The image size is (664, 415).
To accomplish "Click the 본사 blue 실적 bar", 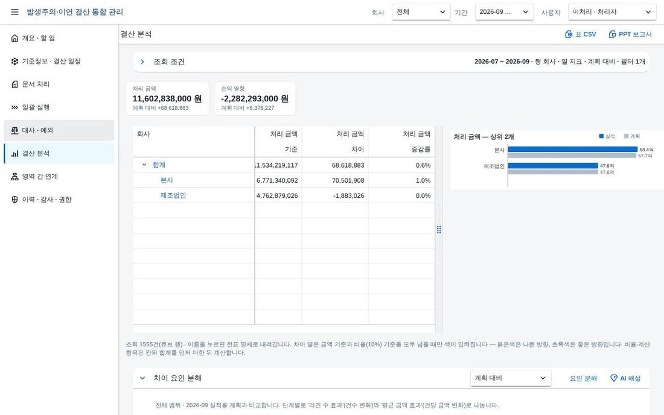I will [572, 150].
